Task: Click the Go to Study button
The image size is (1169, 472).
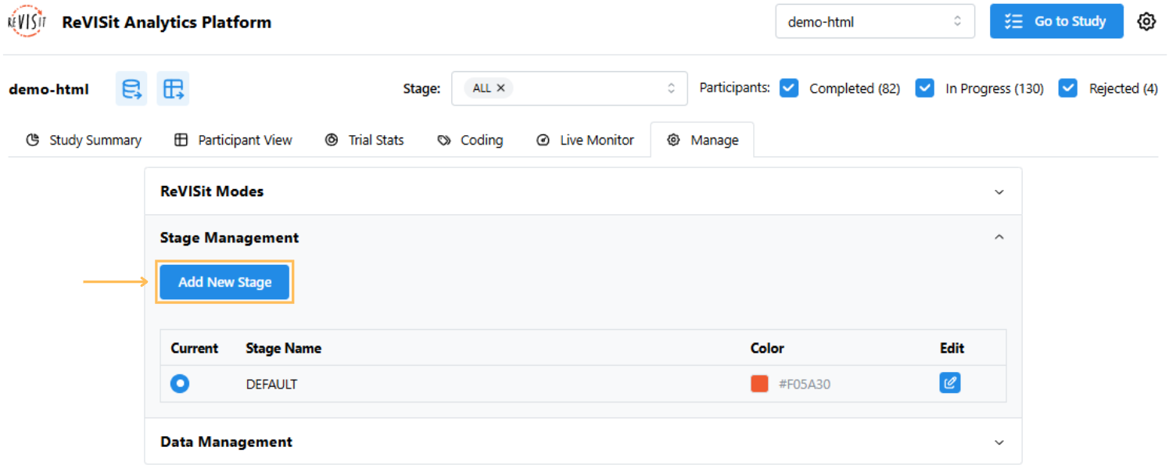Action: pyautogui.click(x=1056, y=22)
